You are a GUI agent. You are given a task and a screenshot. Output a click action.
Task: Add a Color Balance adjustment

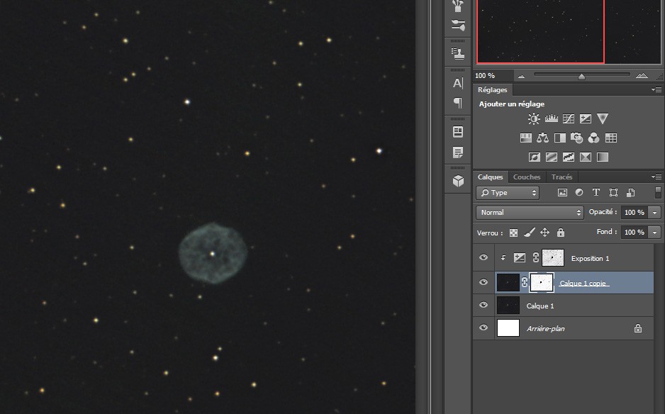point(543,138)
